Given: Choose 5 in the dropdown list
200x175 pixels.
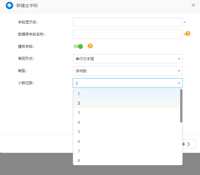Looking at the screenshot, I should point(127,132).
